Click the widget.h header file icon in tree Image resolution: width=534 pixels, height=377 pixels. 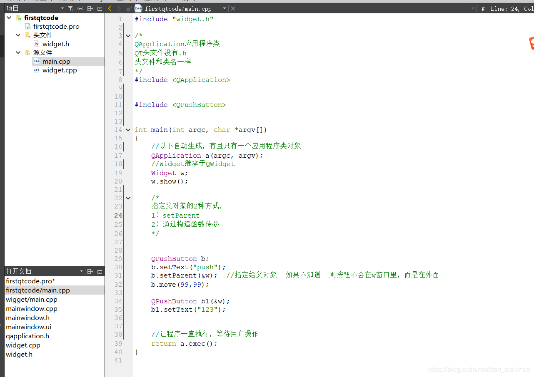[37, 44]
